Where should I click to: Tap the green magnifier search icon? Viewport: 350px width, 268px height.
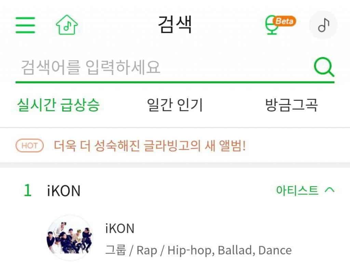pyautogui.click(x=323, y=67)
